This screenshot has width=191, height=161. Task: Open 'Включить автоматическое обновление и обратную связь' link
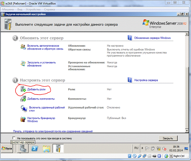pos(45,47)
